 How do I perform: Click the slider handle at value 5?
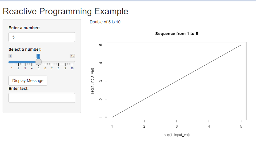[x=39, y=62]
